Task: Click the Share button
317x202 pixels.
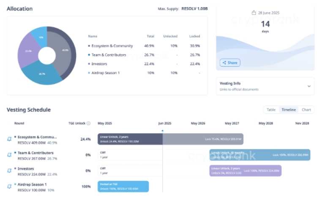Action: tap(230, 63)
